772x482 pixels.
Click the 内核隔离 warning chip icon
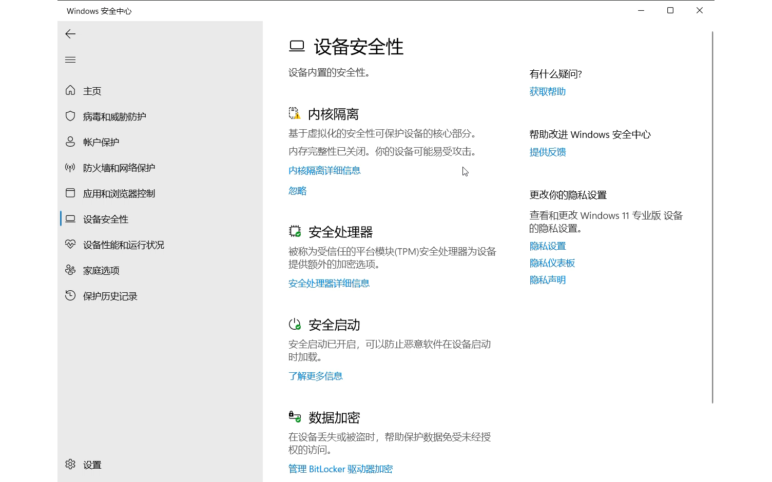point(295,113)
